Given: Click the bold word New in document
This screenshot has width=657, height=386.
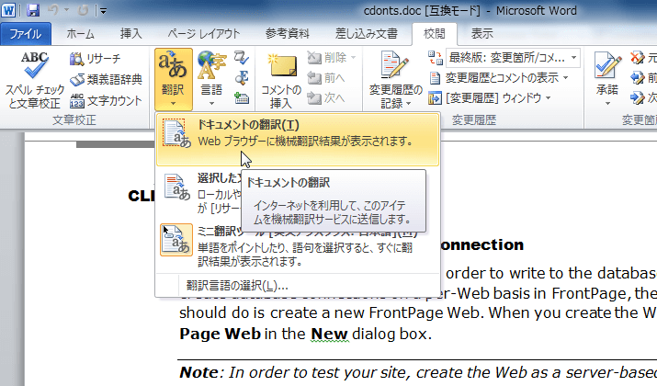Looking at the screenshot, I should click(330, 334).
